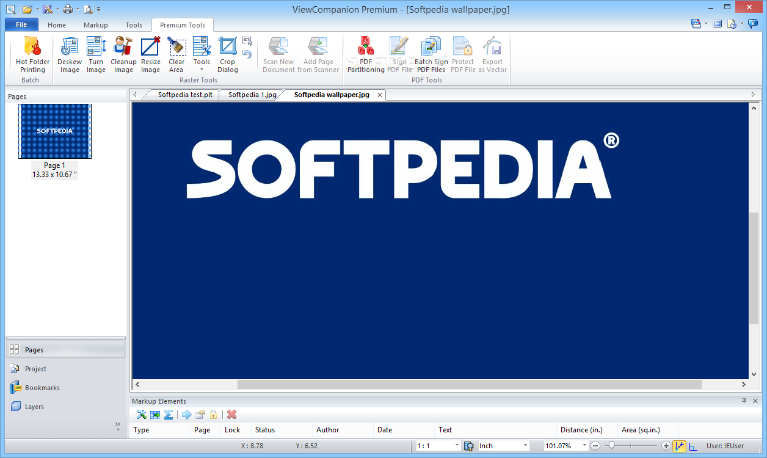Click the printer icon in quick access toolbar

point(68,9)
